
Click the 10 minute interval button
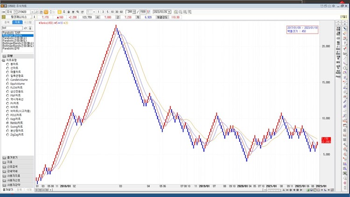[x=112, y=12]
